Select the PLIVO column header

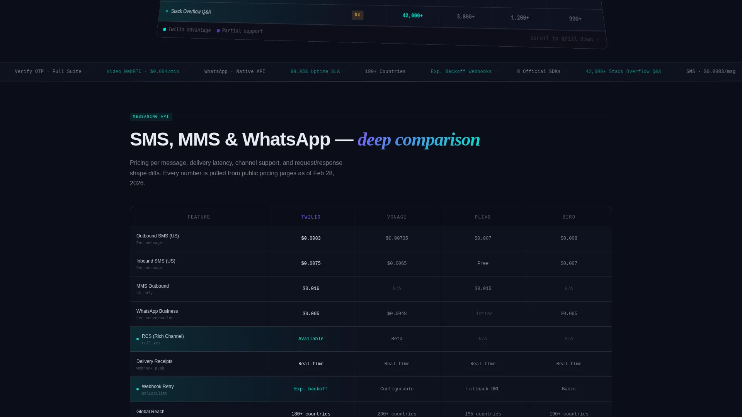pos(483,217)
